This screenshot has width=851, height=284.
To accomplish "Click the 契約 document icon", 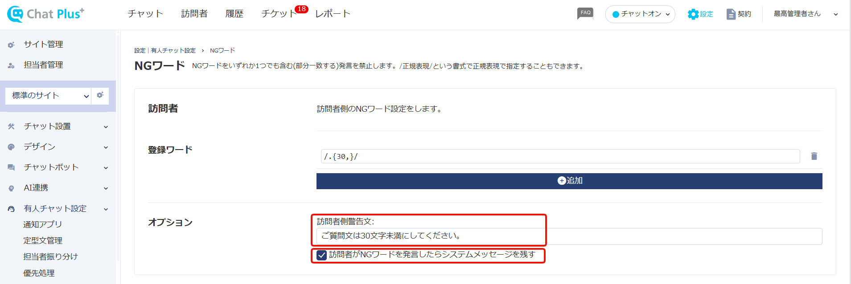I will (x=731, y=14).
